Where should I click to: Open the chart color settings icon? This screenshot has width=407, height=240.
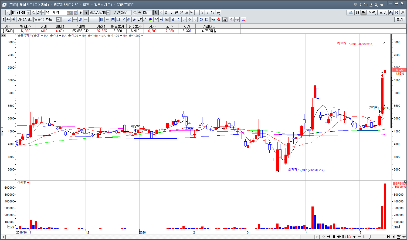(x=150, y=19)
